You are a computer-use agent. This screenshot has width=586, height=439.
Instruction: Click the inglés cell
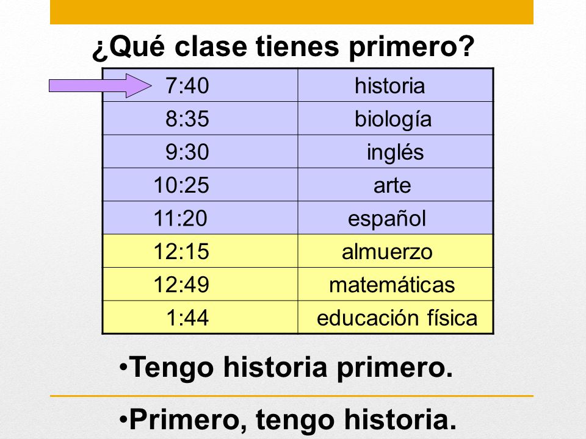pos(396,152)
